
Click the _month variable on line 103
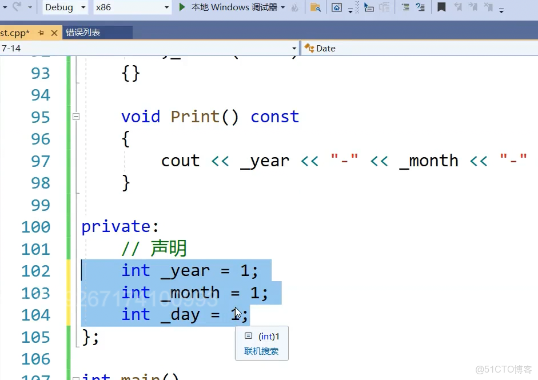(190, 293)
